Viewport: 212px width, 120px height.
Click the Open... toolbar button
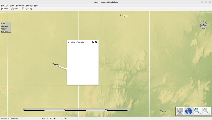[x=5, y=9]
